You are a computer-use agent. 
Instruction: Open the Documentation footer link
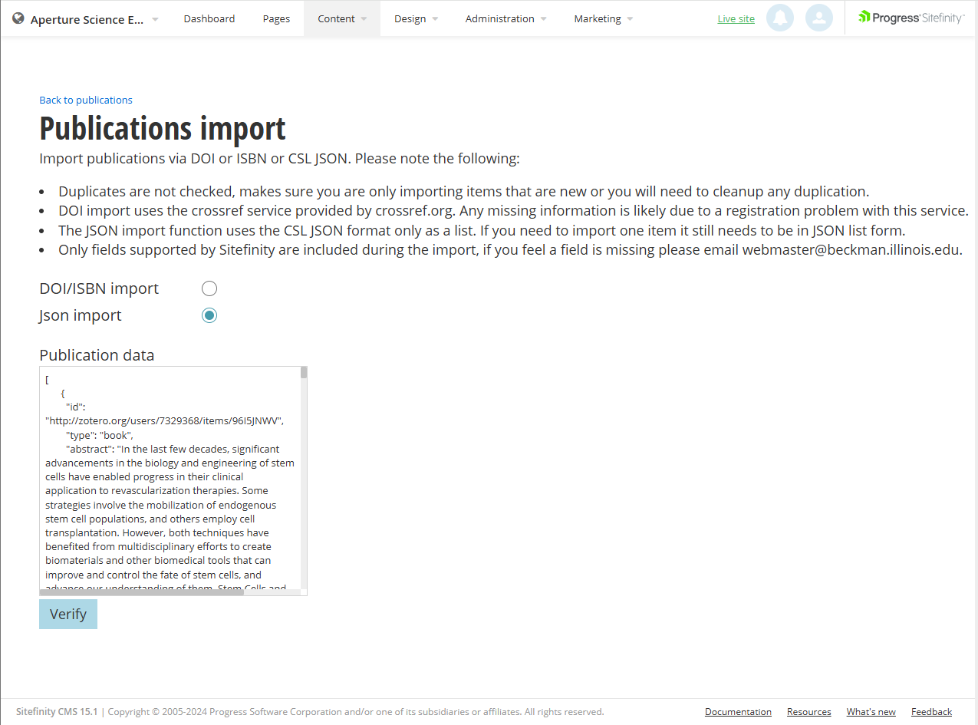[738, 712]
